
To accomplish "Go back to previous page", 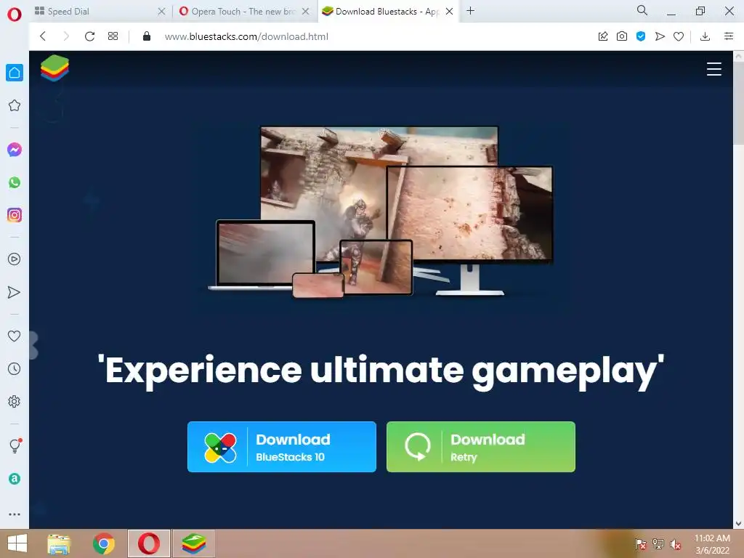I will click(x=43, y=36).
